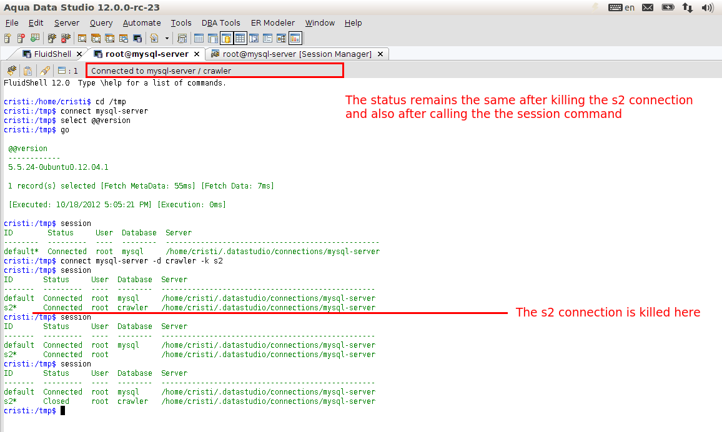Expand dropdown arrow beside script icon
The height and width of the screenshot is (432, 722).
tap(167, 38)
